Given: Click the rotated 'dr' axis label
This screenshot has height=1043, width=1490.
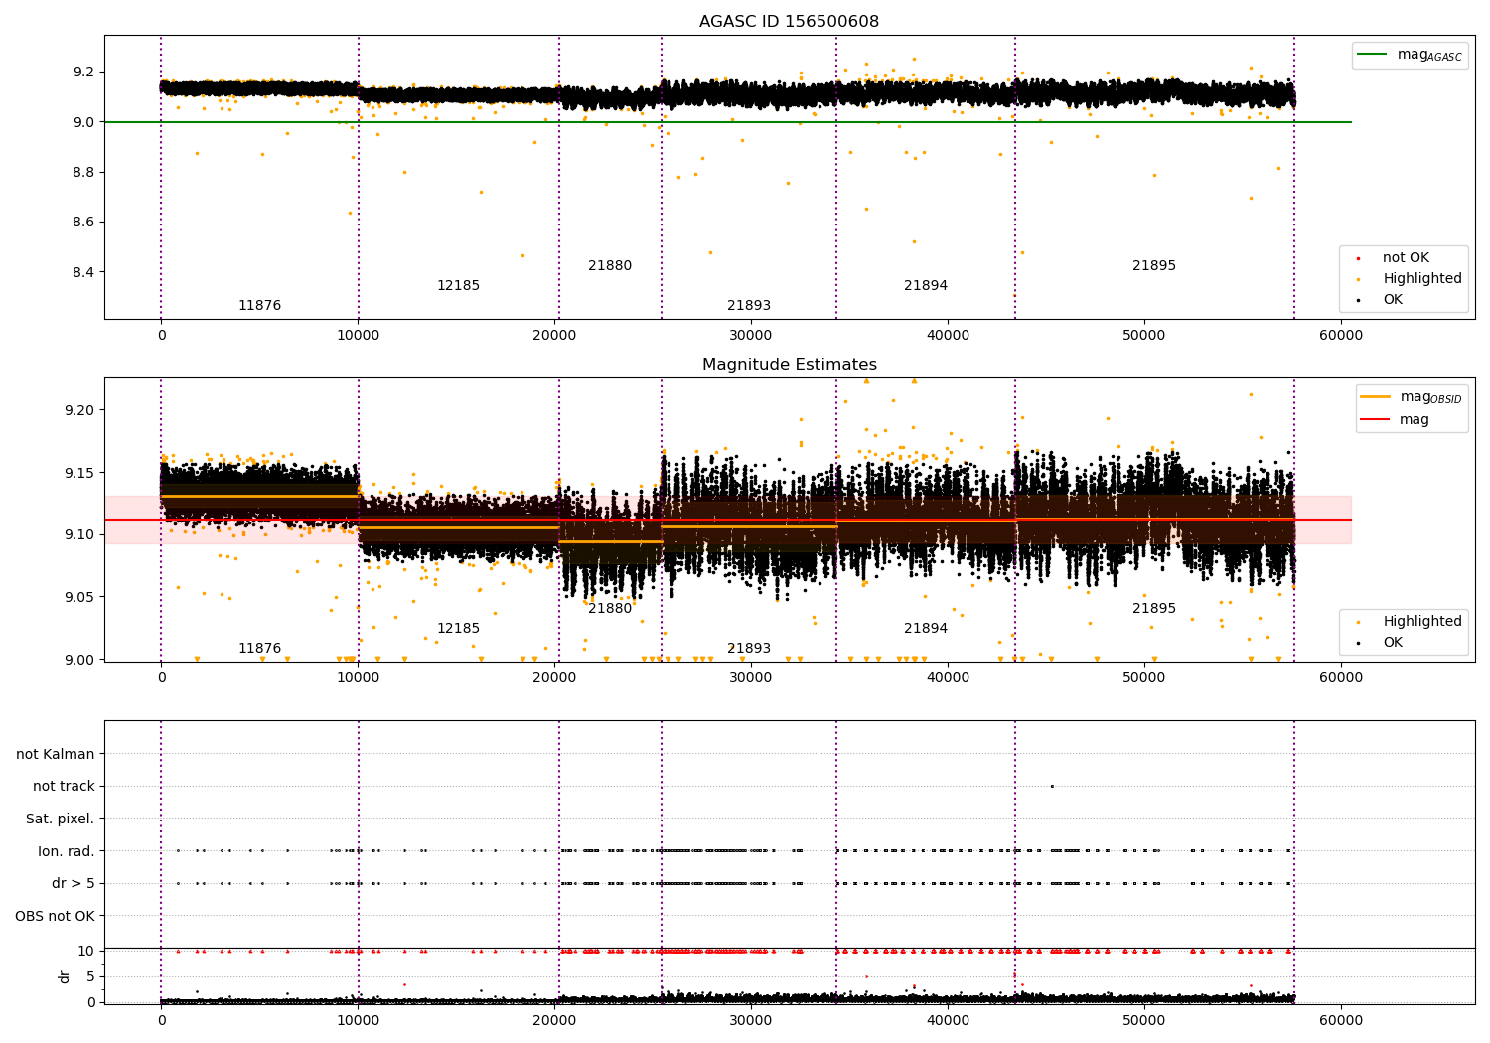Looking at the screenshot, I should click(65, 977).
